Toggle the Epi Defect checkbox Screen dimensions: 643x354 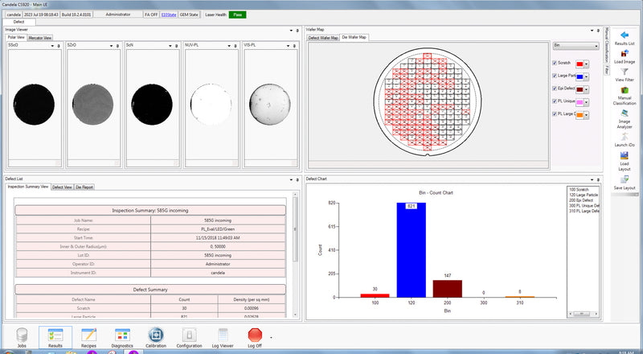(555, 88)
